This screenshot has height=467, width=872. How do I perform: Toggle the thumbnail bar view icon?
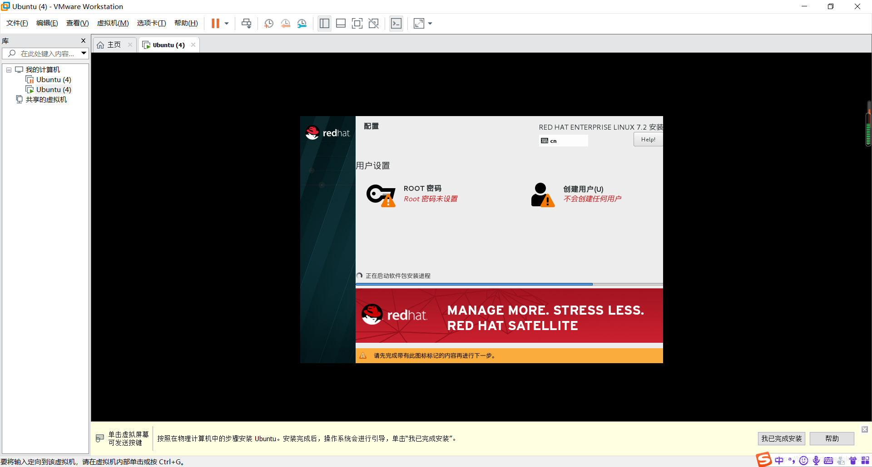pos(341,24)
